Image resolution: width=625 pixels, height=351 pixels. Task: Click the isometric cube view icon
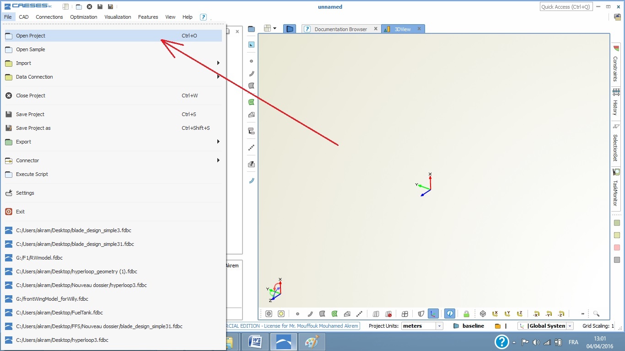coord(483,314)
